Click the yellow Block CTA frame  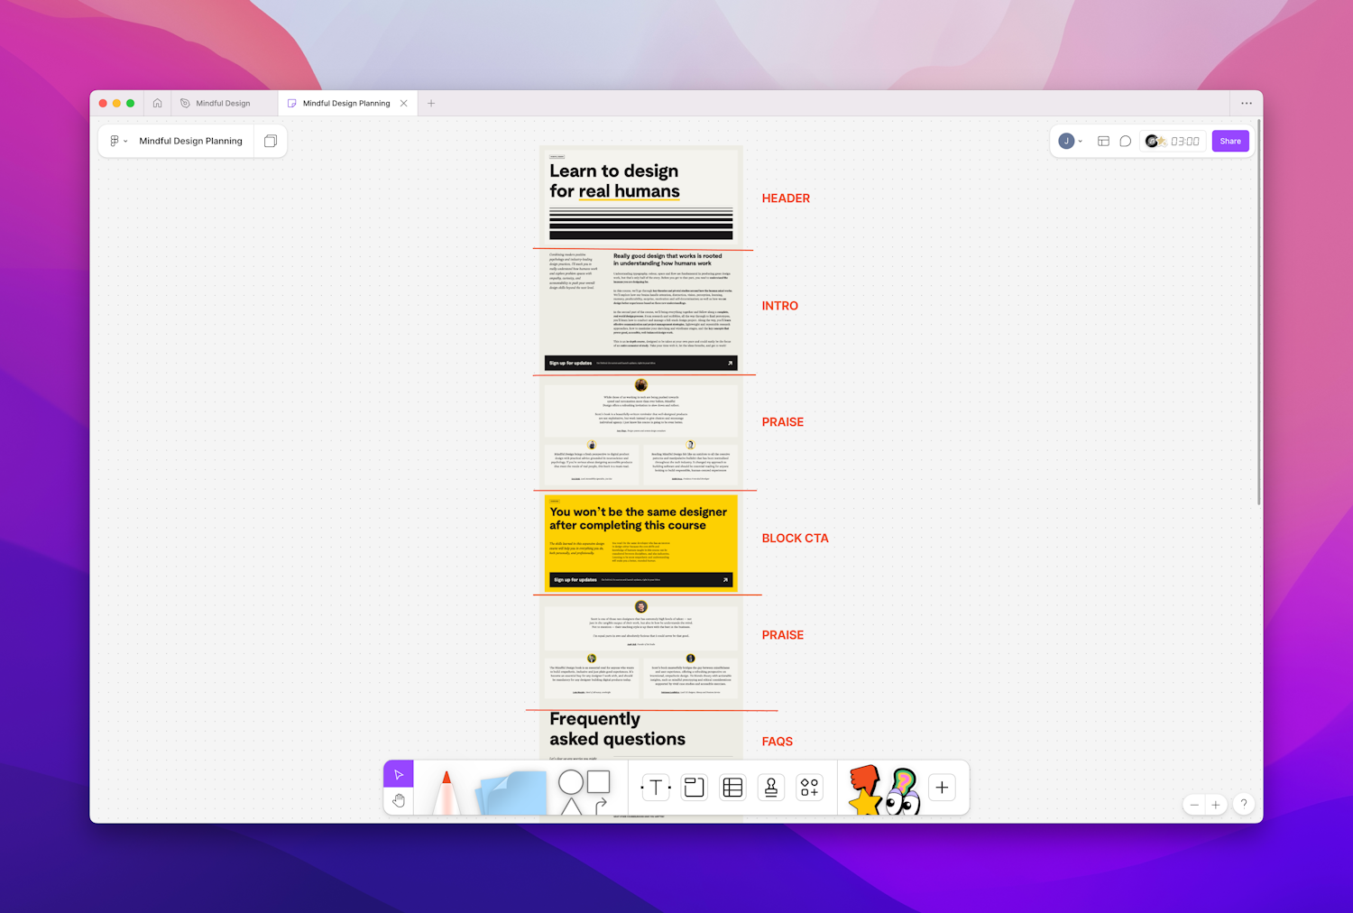click(640, 541)
